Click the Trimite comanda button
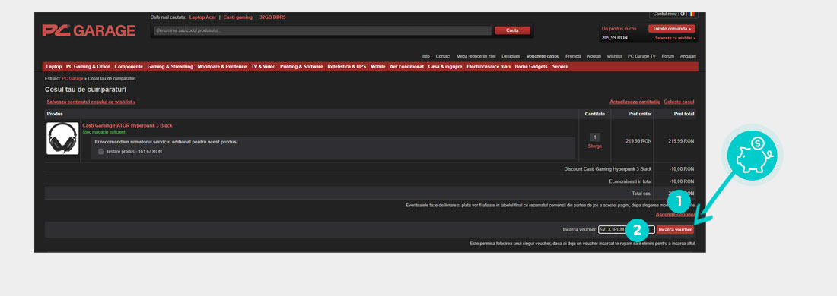The height and width of the screenshot is (296, 837). pyautogui.click(x=672, y=29)
